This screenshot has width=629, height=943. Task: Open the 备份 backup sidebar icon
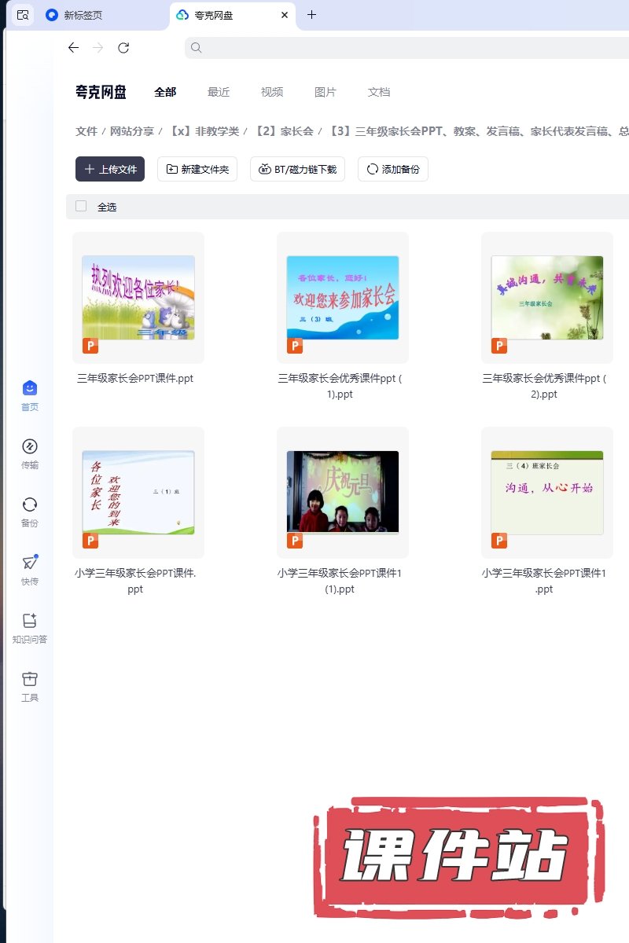pyautogui.click(x=30, y=505)
